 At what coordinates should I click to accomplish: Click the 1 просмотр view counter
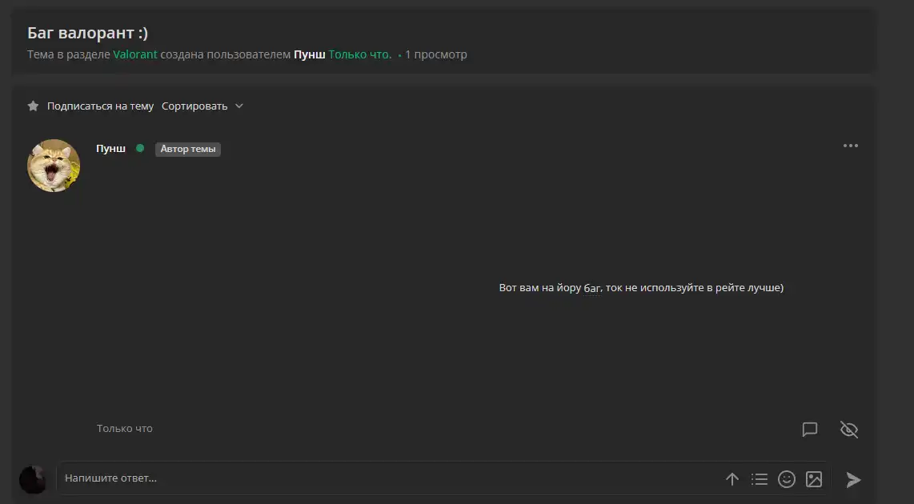(436, 54)
